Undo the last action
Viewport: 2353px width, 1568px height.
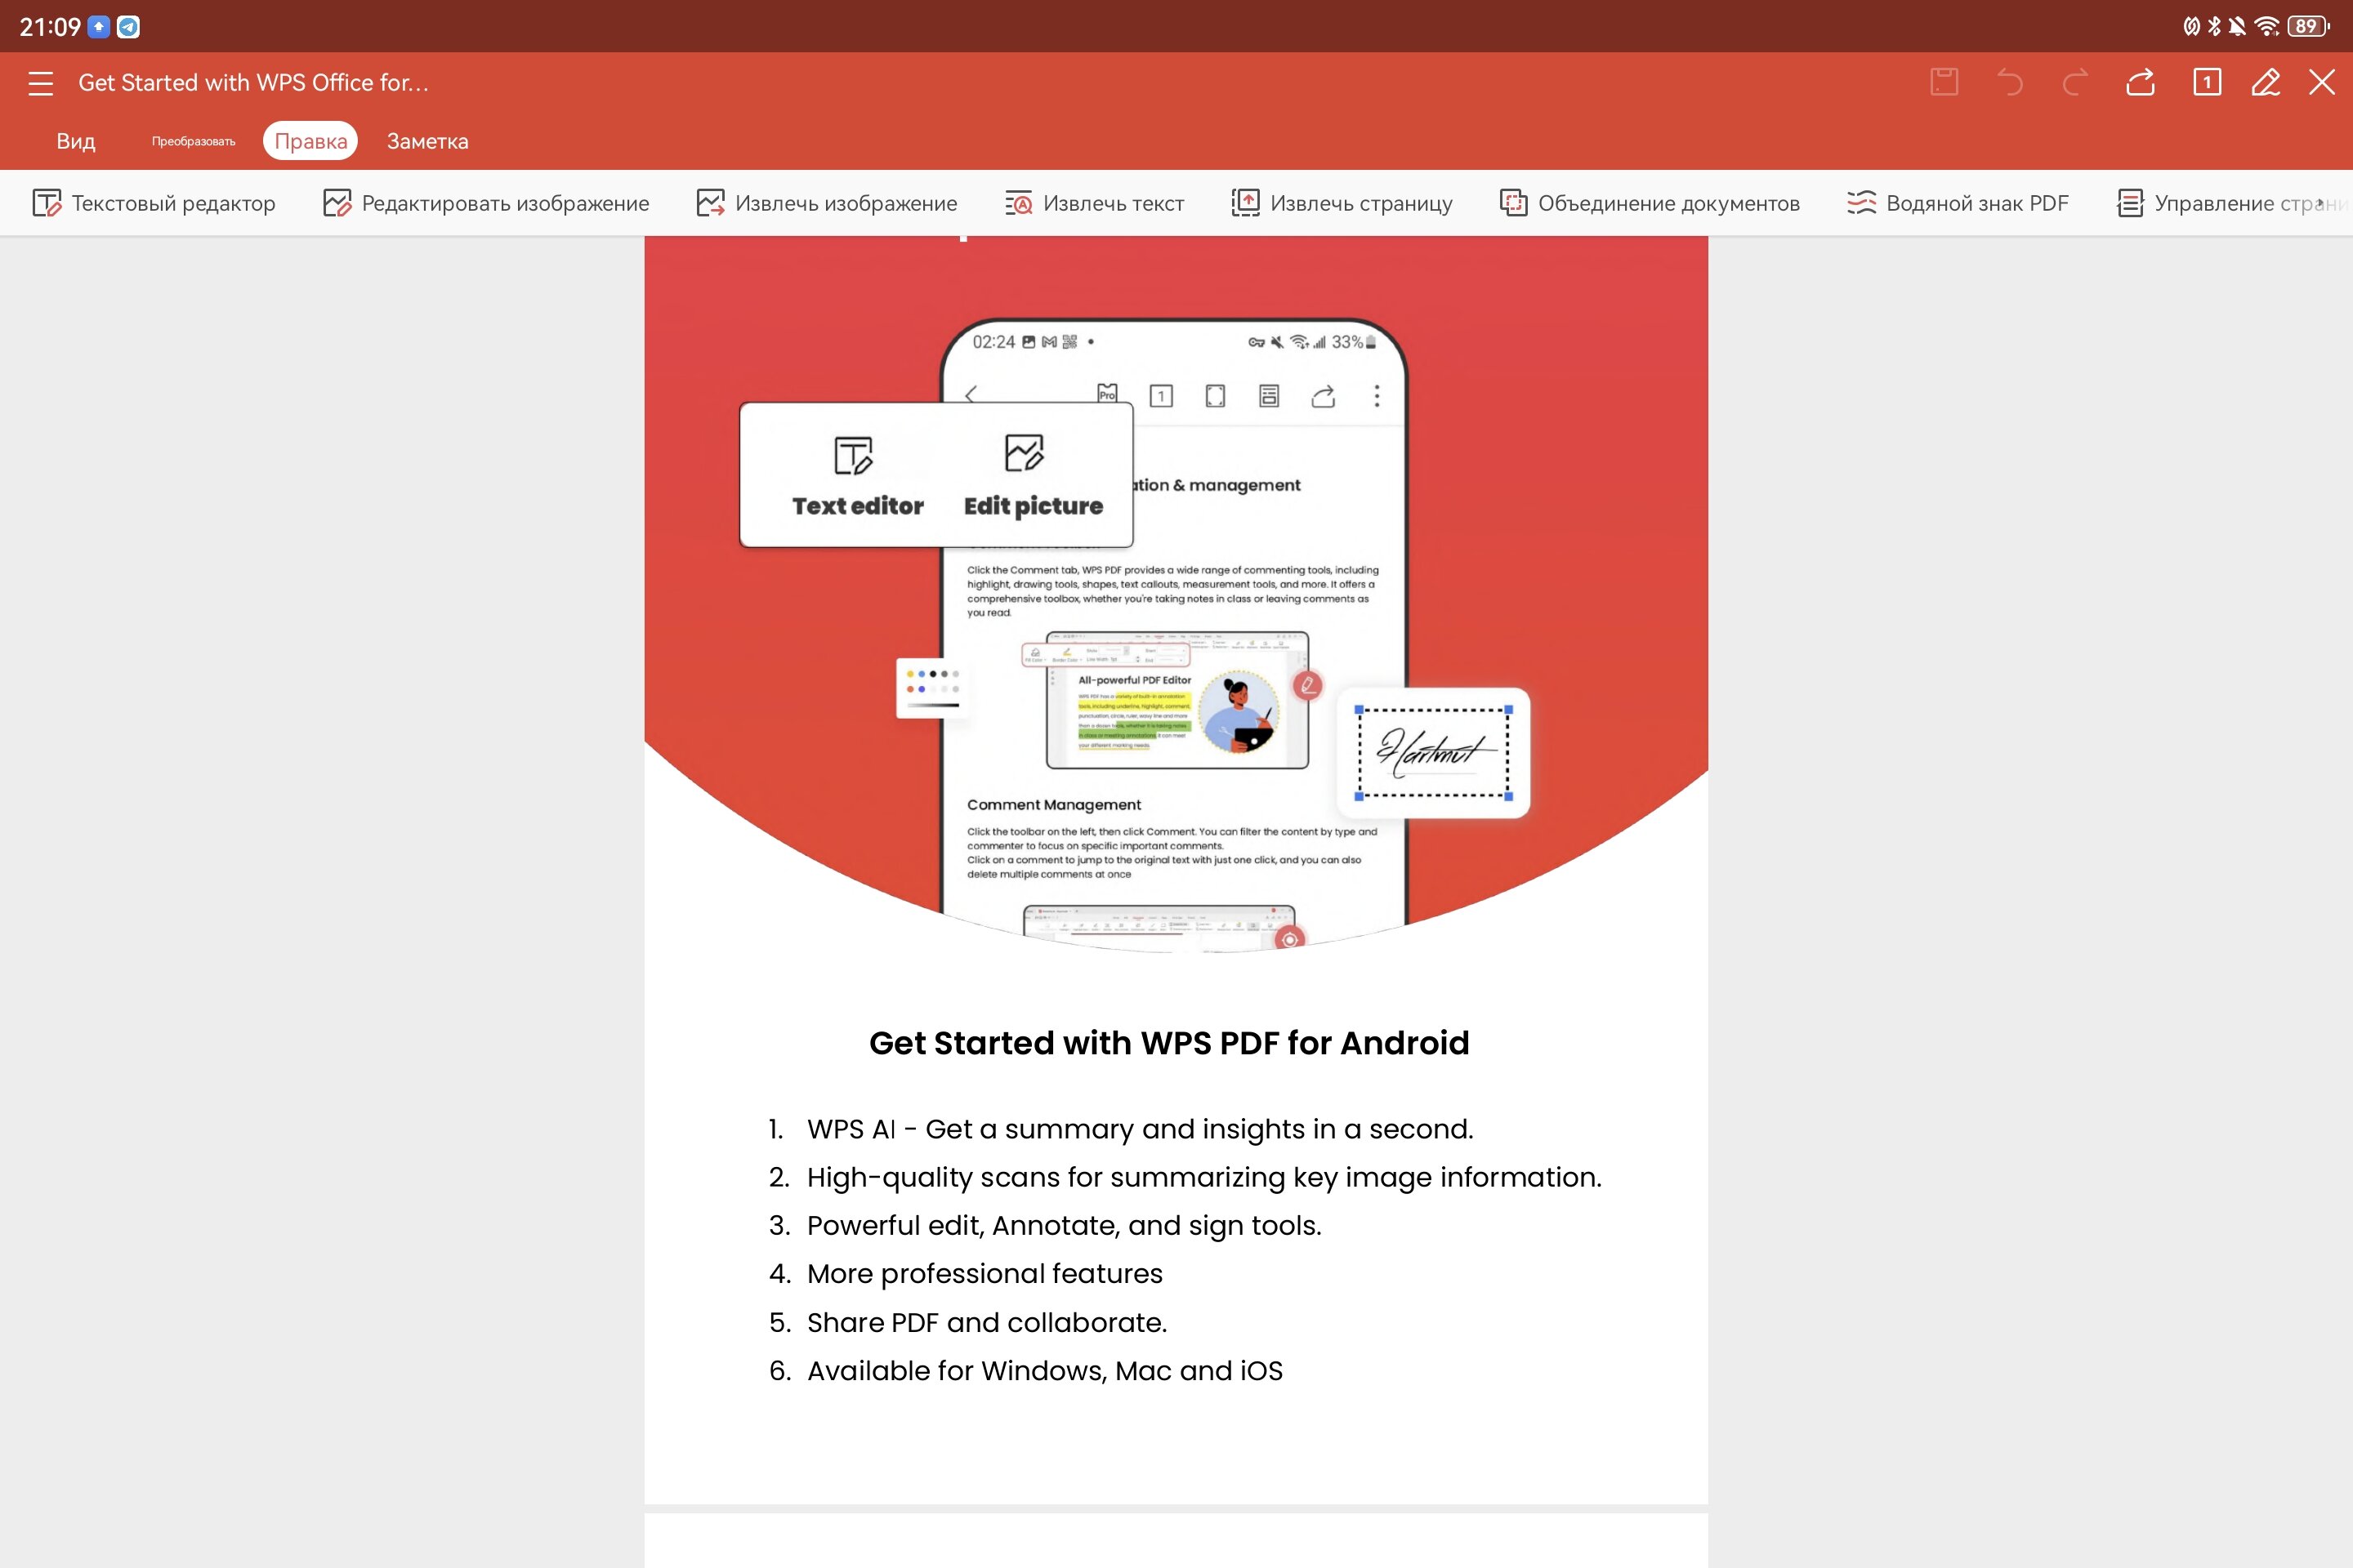(2010, 82)
